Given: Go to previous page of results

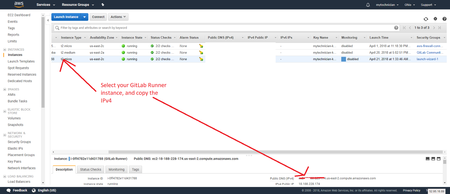Looking at the screenshot, I should 410,28.
